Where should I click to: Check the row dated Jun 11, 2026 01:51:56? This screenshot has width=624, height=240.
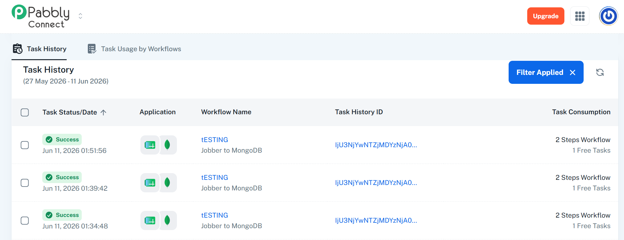25,145
